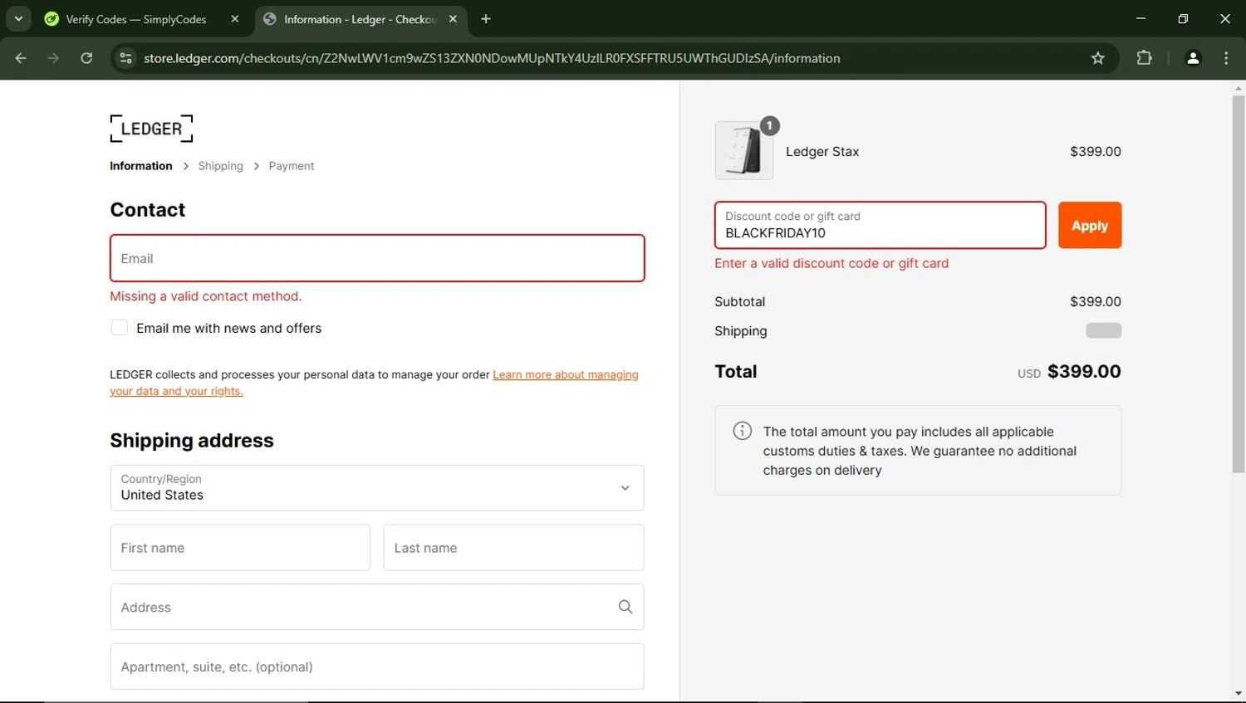Screen dimensions: 1246x703
Task: Close the Ledger Checkout tab
Action: (453, 19)
